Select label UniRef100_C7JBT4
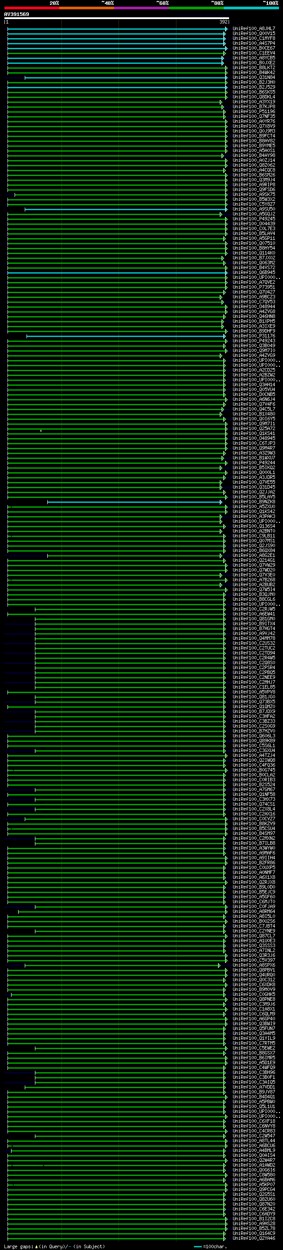 253,926
